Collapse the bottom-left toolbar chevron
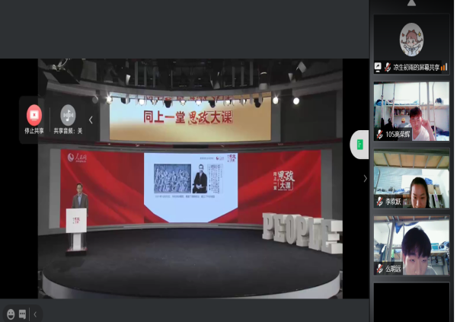This screenshot has width=460, height=322. coord(34,314)
